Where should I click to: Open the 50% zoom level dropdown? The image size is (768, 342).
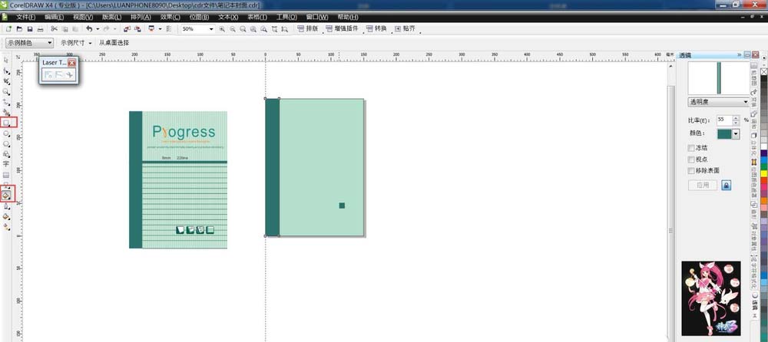(x=210, y=29)
